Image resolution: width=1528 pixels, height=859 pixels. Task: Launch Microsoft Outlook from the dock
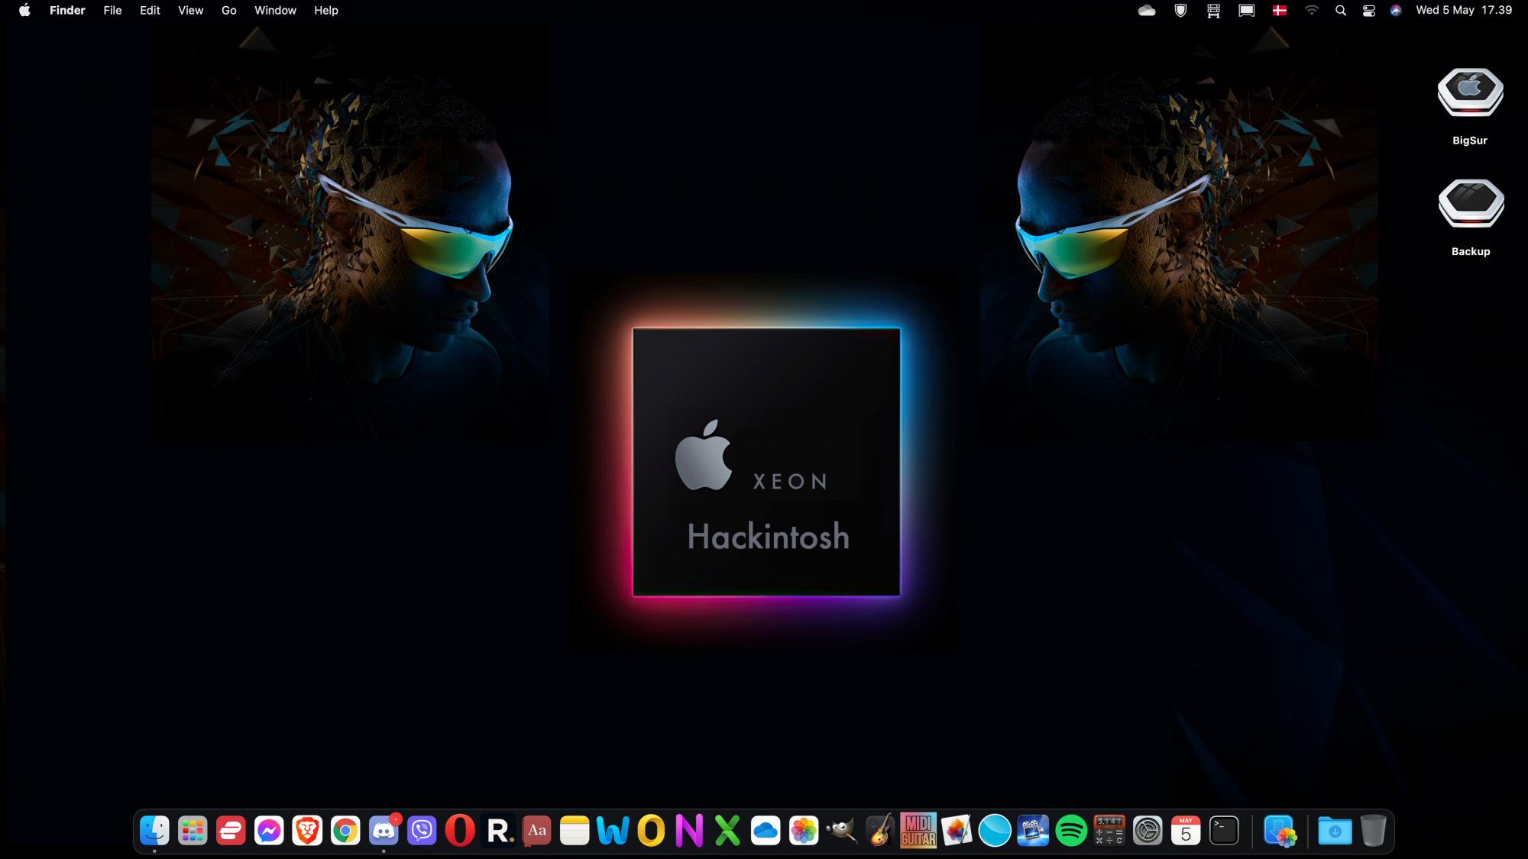(x=651, y=831)
